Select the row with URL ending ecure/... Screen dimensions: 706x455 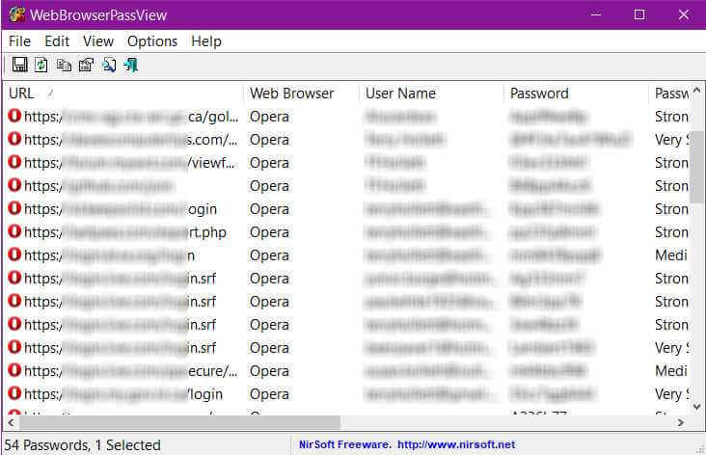346,370
